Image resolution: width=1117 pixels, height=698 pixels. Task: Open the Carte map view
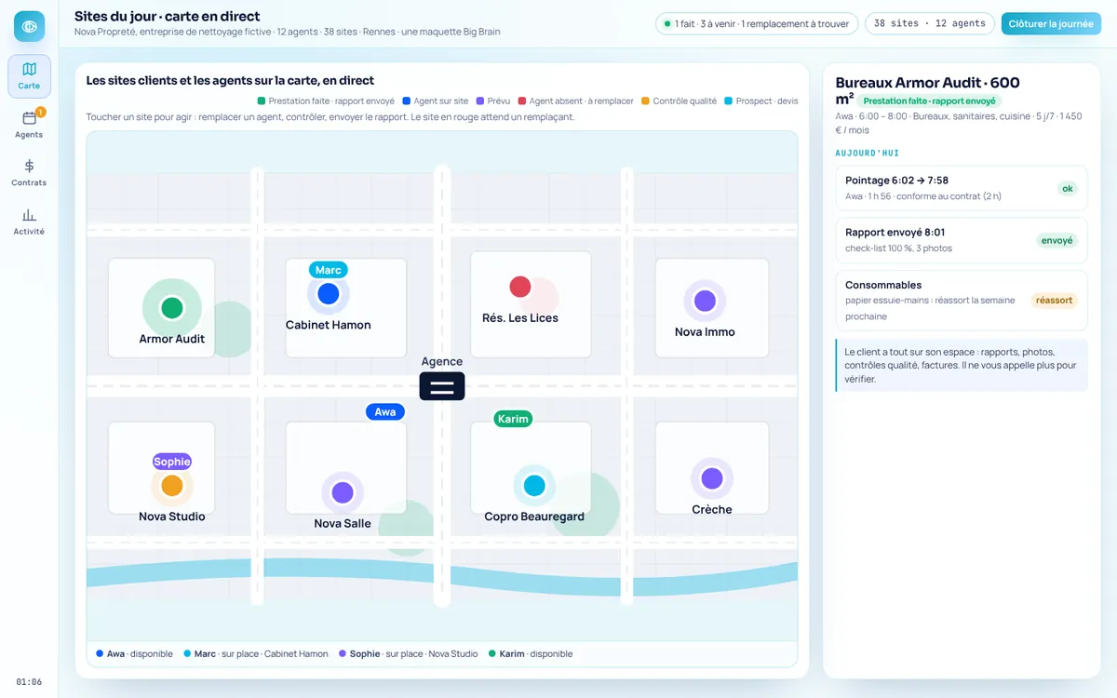29,76
